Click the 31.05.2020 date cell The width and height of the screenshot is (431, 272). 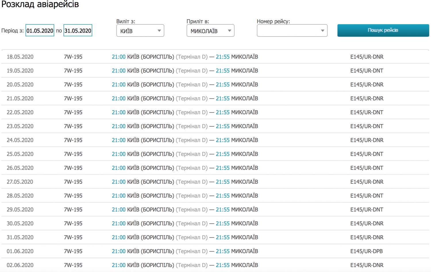tap(20, 237)
